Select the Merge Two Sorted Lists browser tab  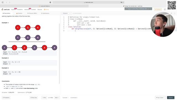coord(133,6)
